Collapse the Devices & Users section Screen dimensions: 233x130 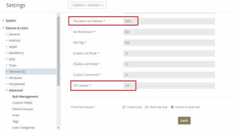pyautogui.click(x=3, y=28)
